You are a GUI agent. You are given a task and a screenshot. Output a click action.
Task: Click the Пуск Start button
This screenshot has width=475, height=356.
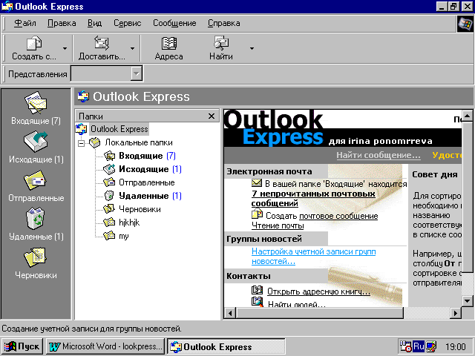tap(22, 346)
